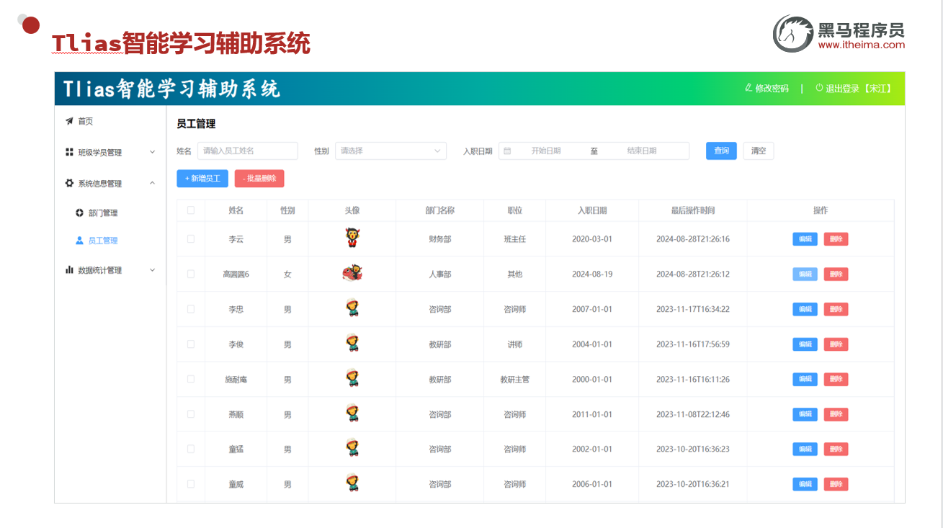Tick the checkbox for 高圆圆6
Viewport: 943px width, 528px height.
click(190, 274)
